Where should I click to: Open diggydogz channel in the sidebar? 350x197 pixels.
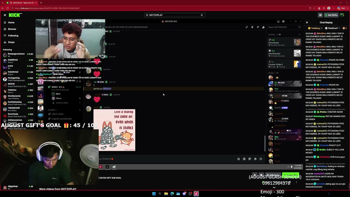tap(18, 187)
